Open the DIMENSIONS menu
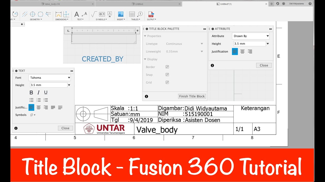 [x=62, y=19]
